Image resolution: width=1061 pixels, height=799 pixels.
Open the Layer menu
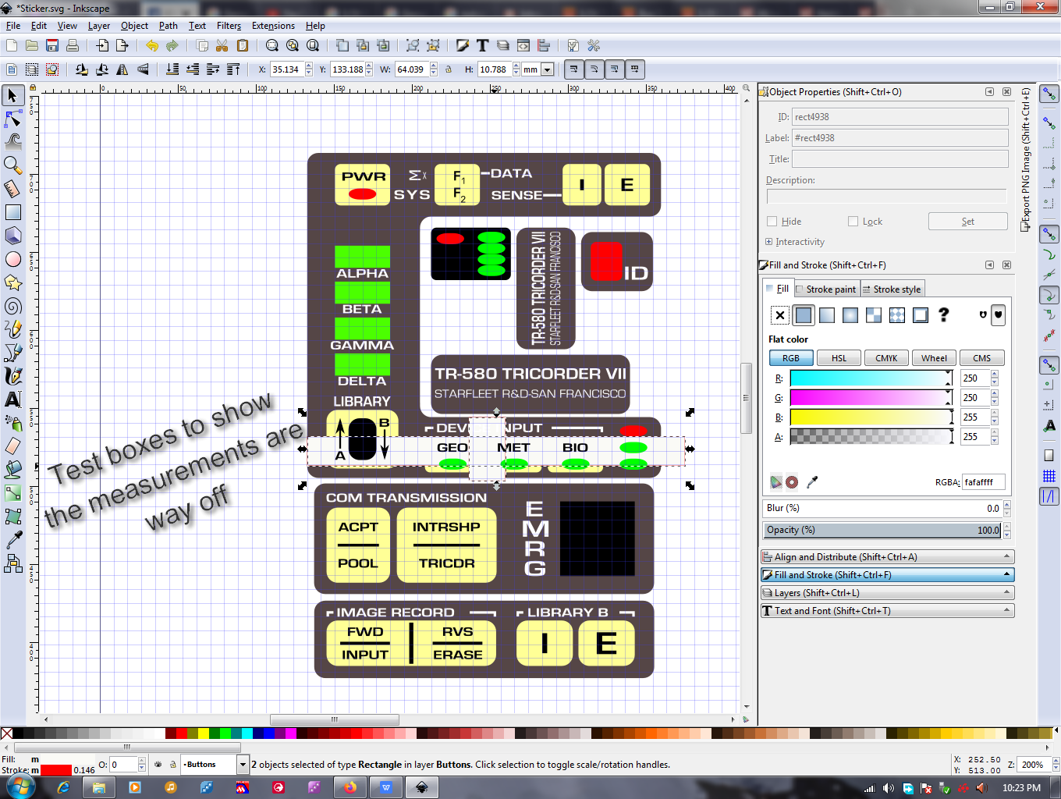pyautogui.click(x=98, y=26)
